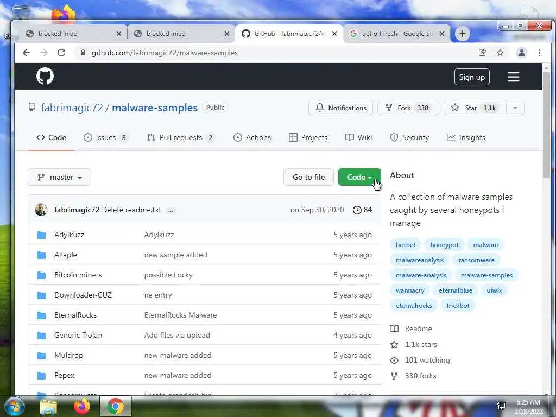Open File Explorer from the taskbar
Screen dimensions: 556x417
tap(48, 407)
